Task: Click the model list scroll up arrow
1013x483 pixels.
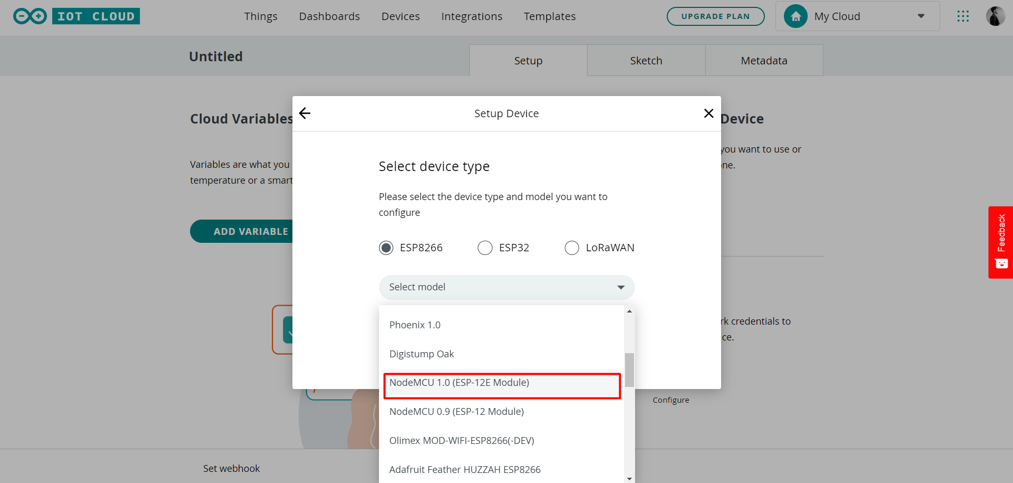Action: tap(629, 311)
